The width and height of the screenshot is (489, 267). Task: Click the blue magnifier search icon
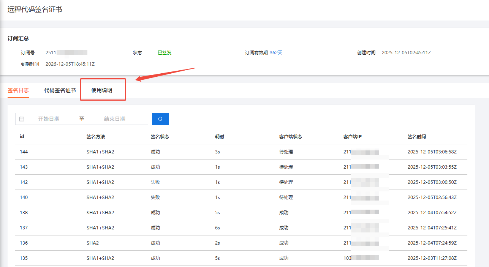click(x=160, y=118)
